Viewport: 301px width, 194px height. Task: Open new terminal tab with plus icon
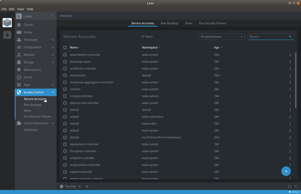click(87, 186)
